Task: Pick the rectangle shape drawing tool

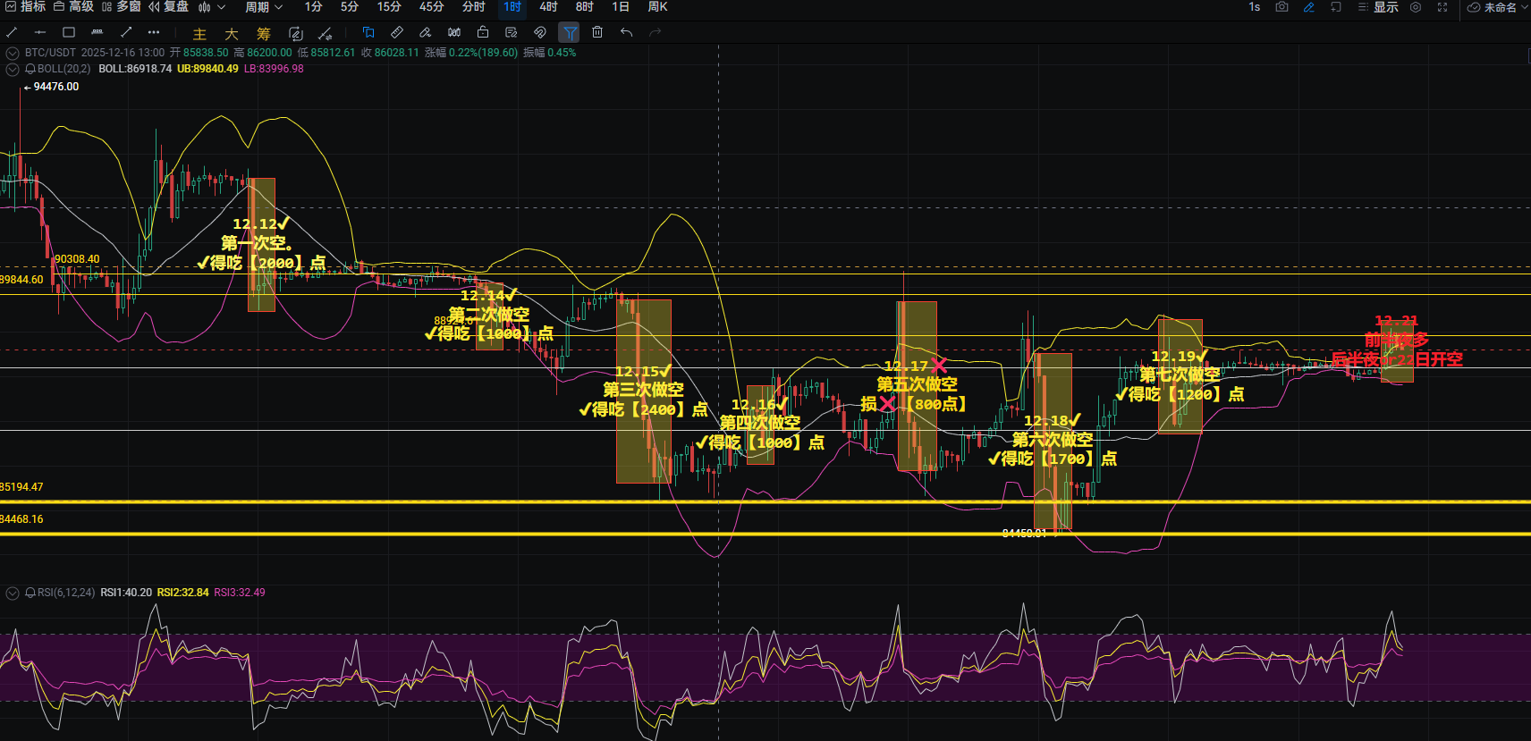Action: pyautogui.click(x=69, y=32)
